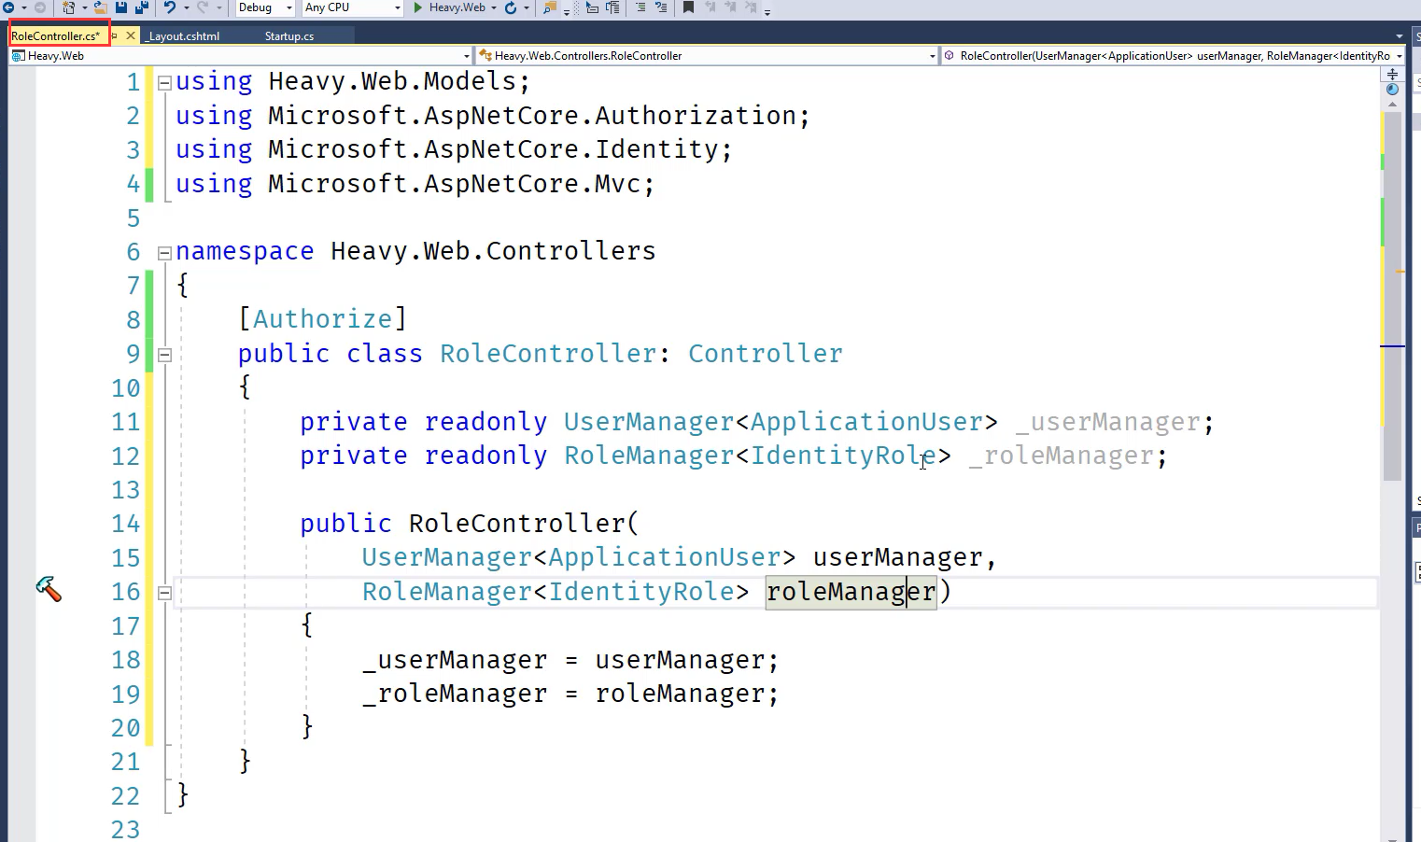This screenshot has height=842, width=1421.
Task: Collapse the RoleController class at line 9
Action: tap(164, 355)
